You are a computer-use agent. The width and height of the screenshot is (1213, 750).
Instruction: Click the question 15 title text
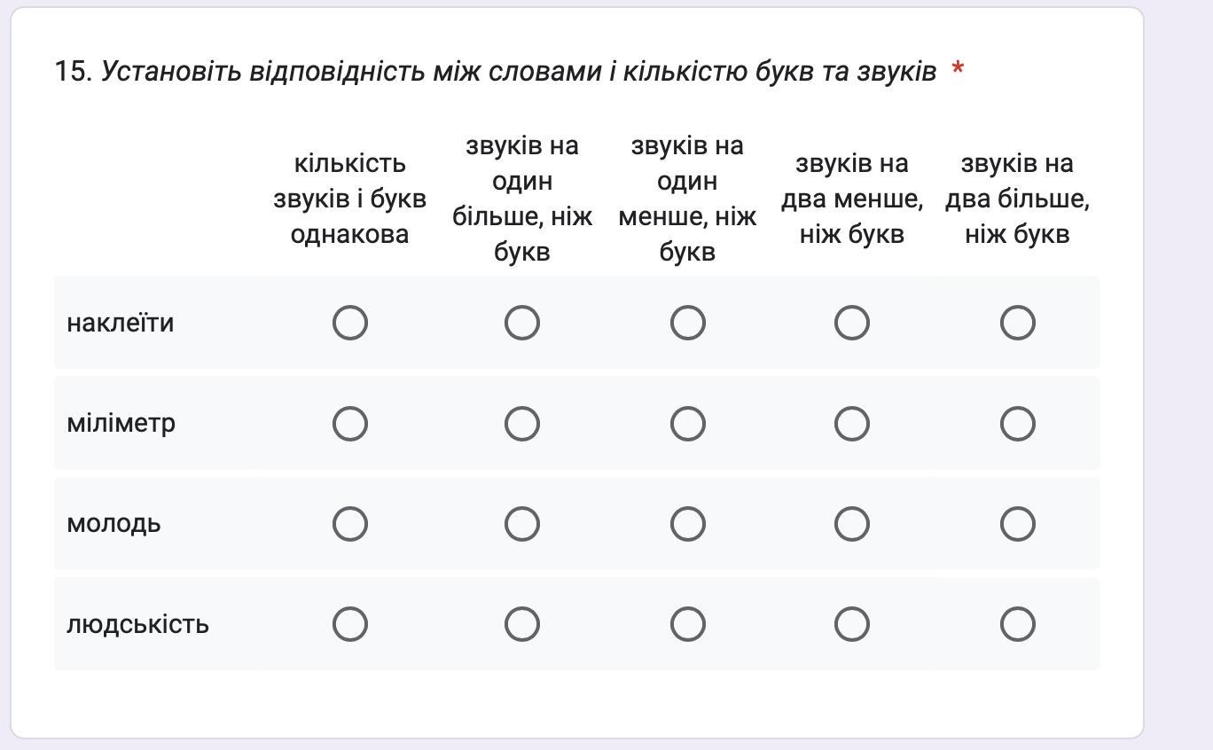pyautogui.click(x=518, y=71)
